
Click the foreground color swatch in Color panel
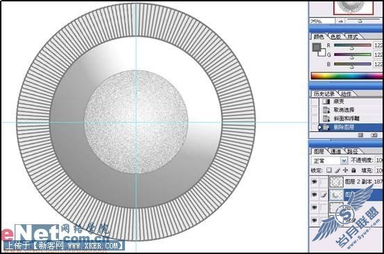[x=317, y=47]
